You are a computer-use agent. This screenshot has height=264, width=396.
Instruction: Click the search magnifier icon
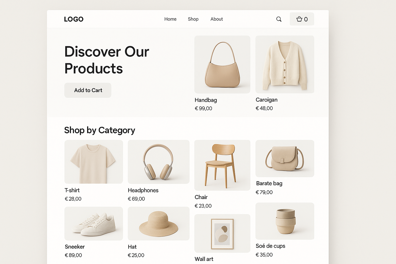(279, 19)
